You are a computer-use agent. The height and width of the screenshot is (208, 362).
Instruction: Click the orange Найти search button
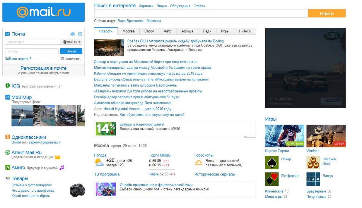[x=327, y=14]
